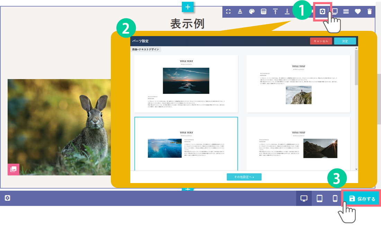
Task: Switch to desktop preview mode
Action: coord(304,198)
